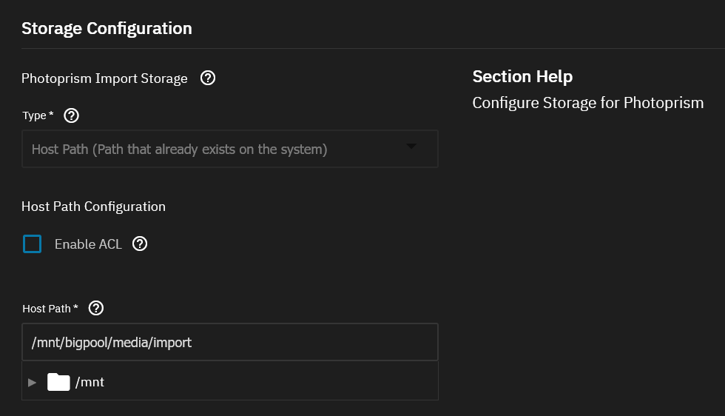Expand the /mnt directory tree triangle
Screen dimensions: 725x416
coord(32,383)
